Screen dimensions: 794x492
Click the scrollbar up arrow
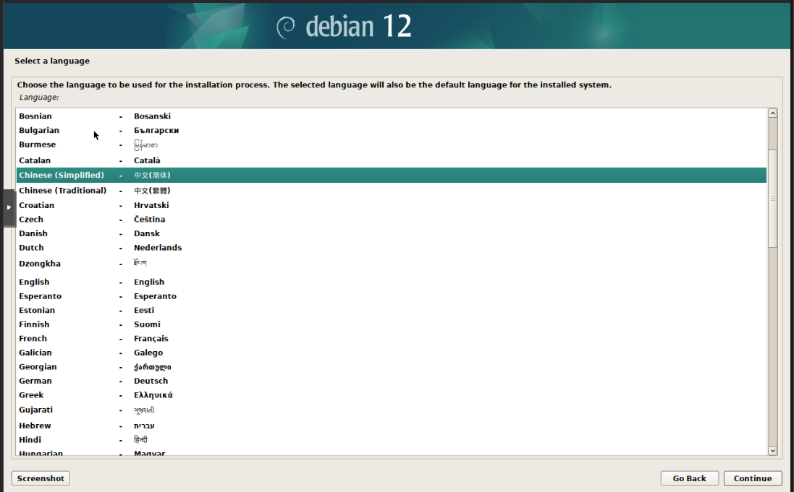[x=772, y=113]
